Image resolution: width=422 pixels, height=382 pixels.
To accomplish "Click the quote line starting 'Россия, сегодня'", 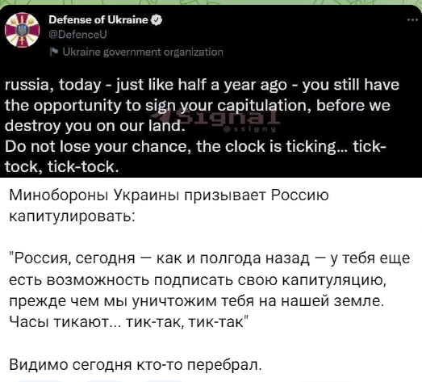I will pos(209,258).
